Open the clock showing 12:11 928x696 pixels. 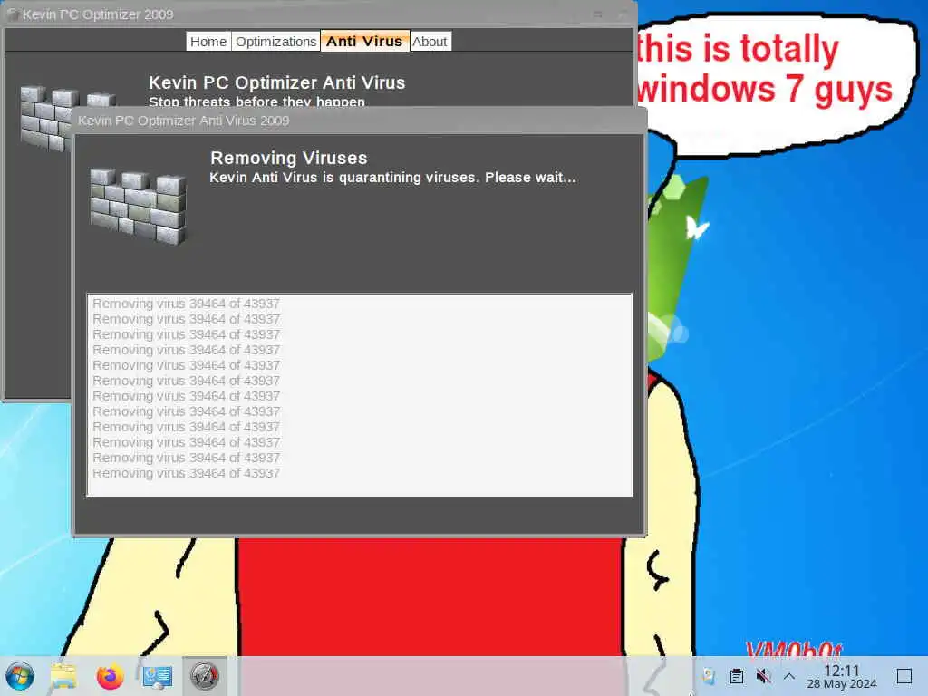[x=842, y=677]
